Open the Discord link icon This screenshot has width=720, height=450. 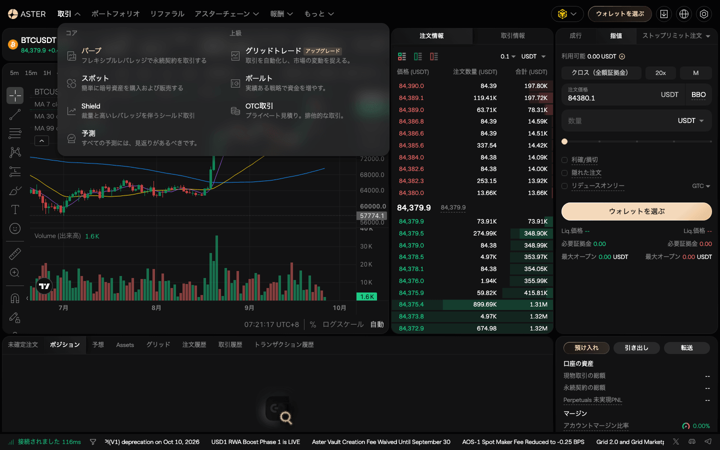(x=692, y=441)
